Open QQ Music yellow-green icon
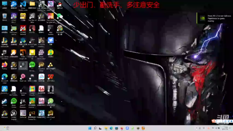The width and height of the screenshot is (233, 131). pyautogui.click(x=51, y=53)
